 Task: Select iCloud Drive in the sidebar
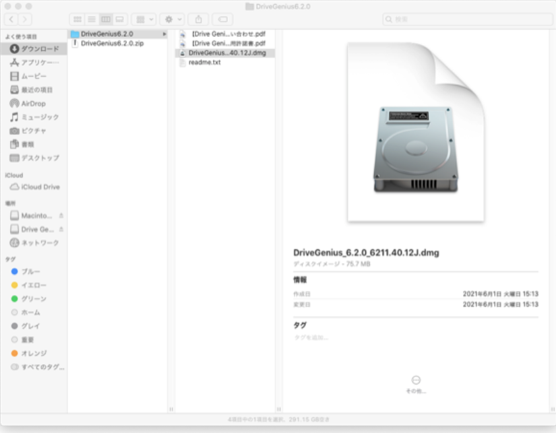pos(40,187)
